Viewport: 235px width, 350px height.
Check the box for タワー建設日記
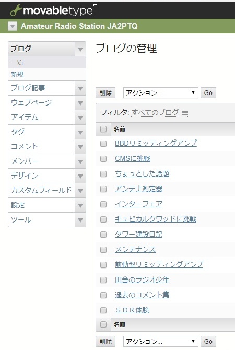103,235
